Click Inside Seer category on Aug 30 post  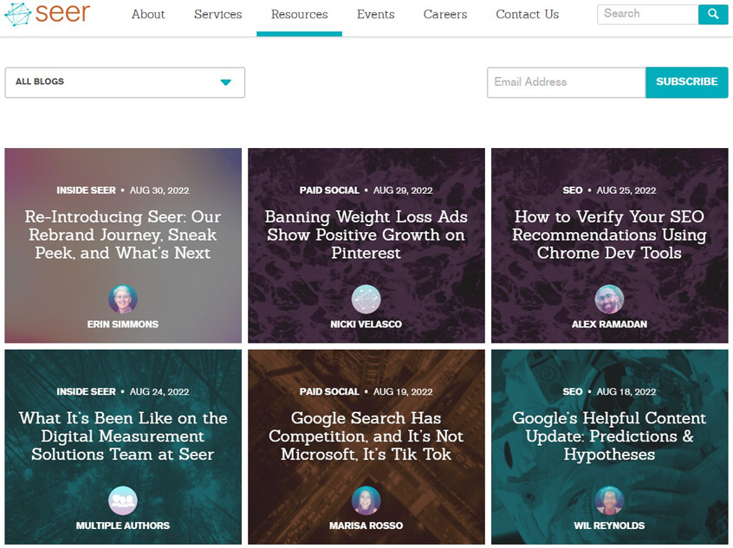(x=86, y=190)
